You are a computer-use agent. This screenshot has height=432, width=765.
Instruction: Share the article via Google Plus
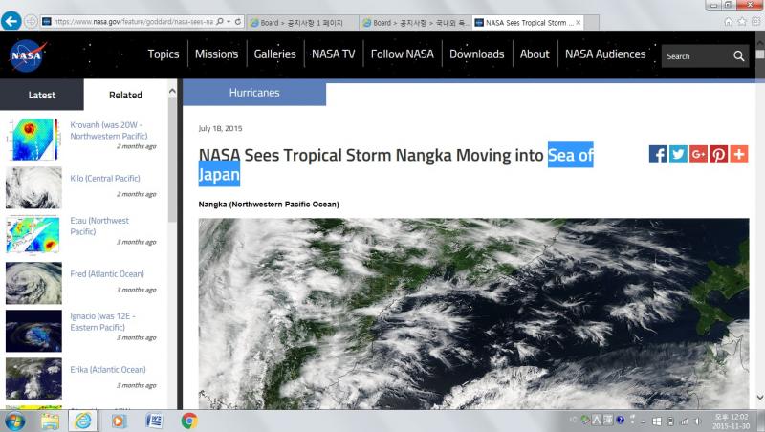(x=698, y=155)
